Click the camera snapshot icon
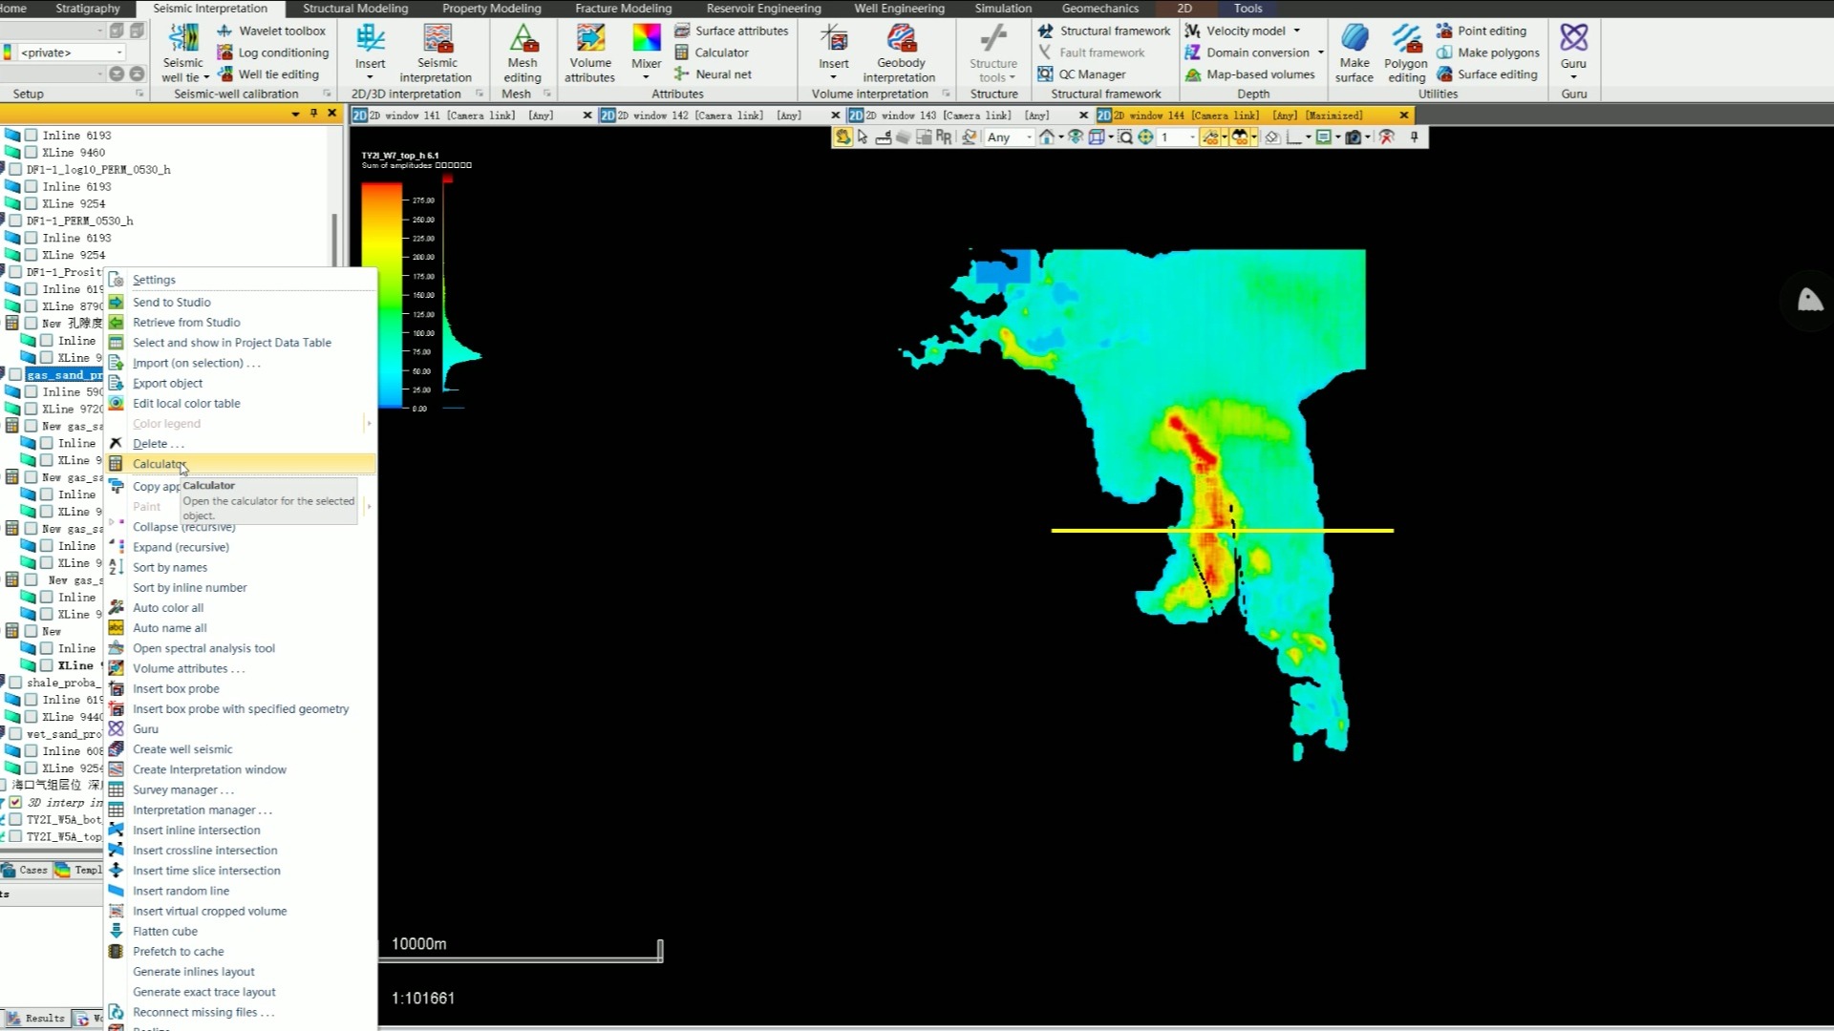 coord(1353,137)
